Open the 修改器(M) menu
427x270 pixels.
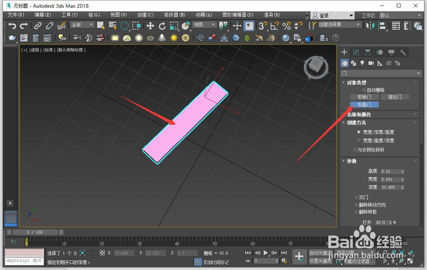click(175, 15)
